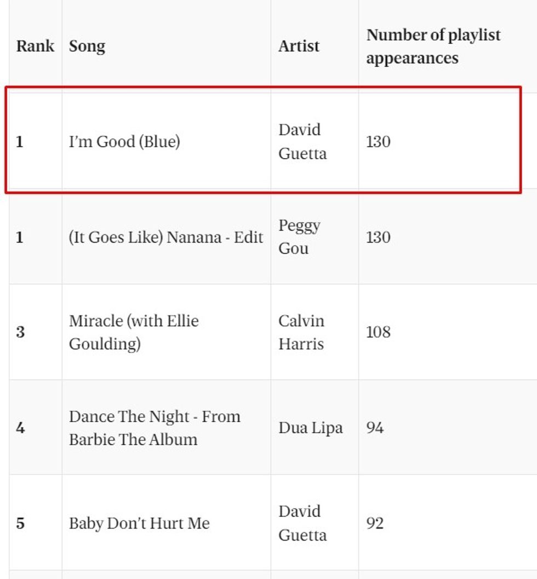Image resolution: width=537 pixels, height=579 pixels.
Task: Select the Calvin Harris artist cell
Action: [x=301, y=332]
